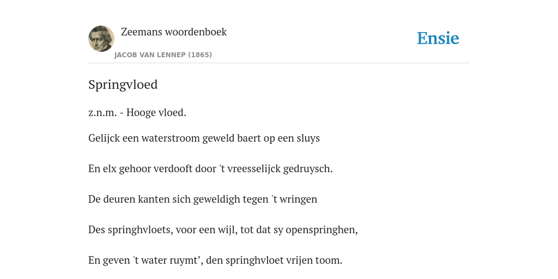Click author name Jacob van Lennep (1865)
The height and width of the screenshot is (279, 558).
[x=163, y=55]
